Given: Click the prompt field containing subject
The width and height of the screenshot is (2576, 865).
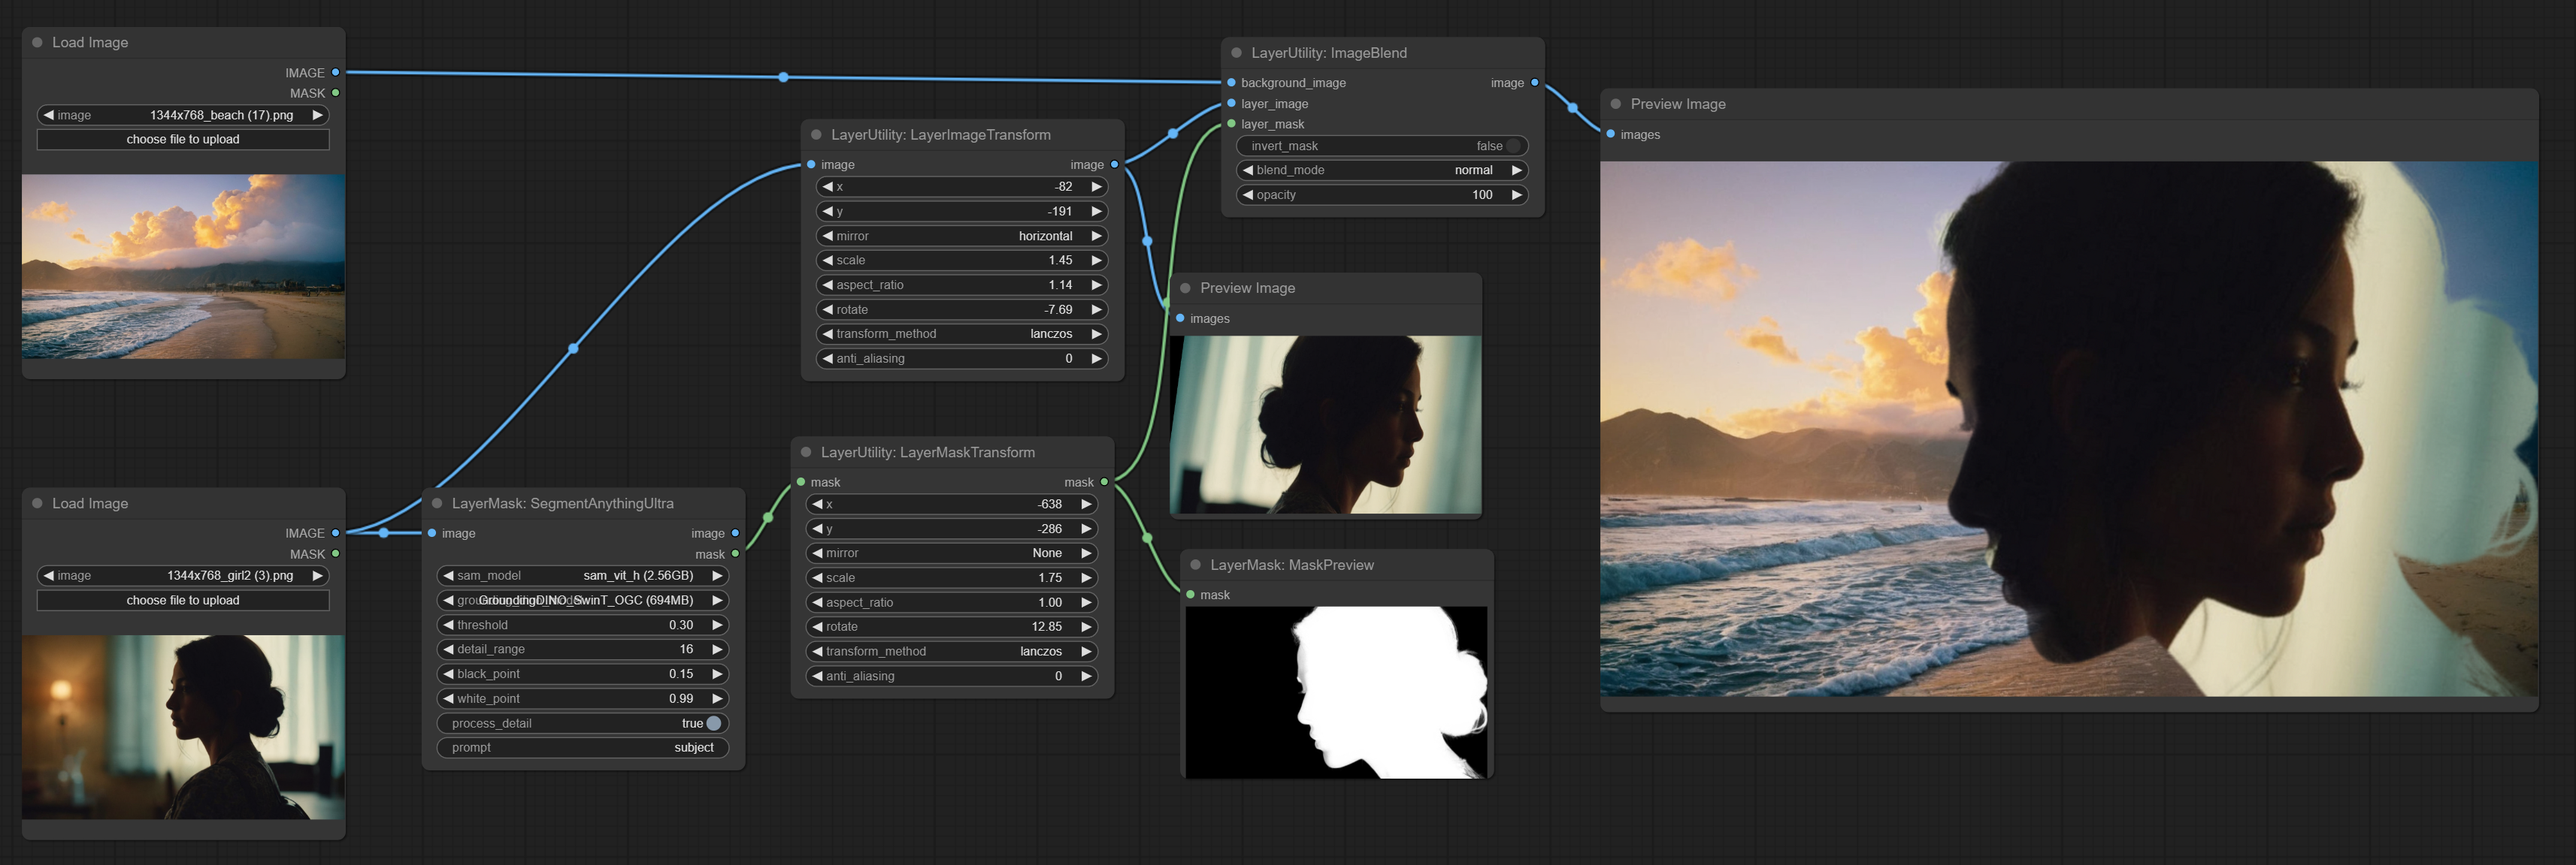Looking at the screenshot, I should coord(582,748).
